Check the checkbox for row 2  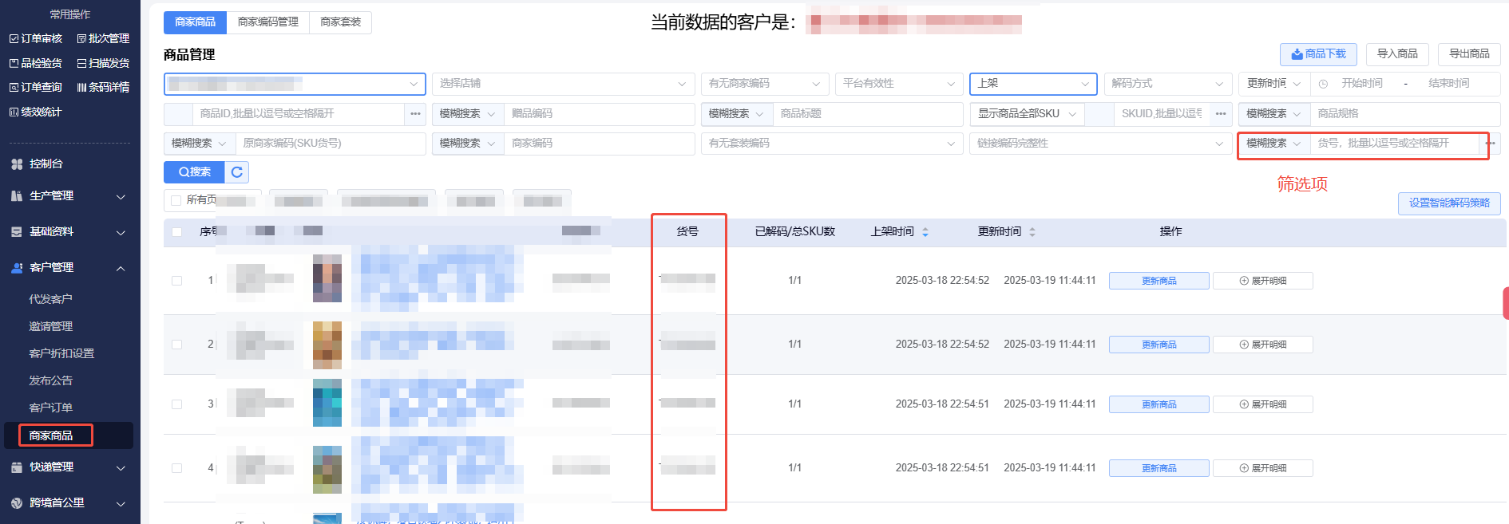(x=176, y=345)
